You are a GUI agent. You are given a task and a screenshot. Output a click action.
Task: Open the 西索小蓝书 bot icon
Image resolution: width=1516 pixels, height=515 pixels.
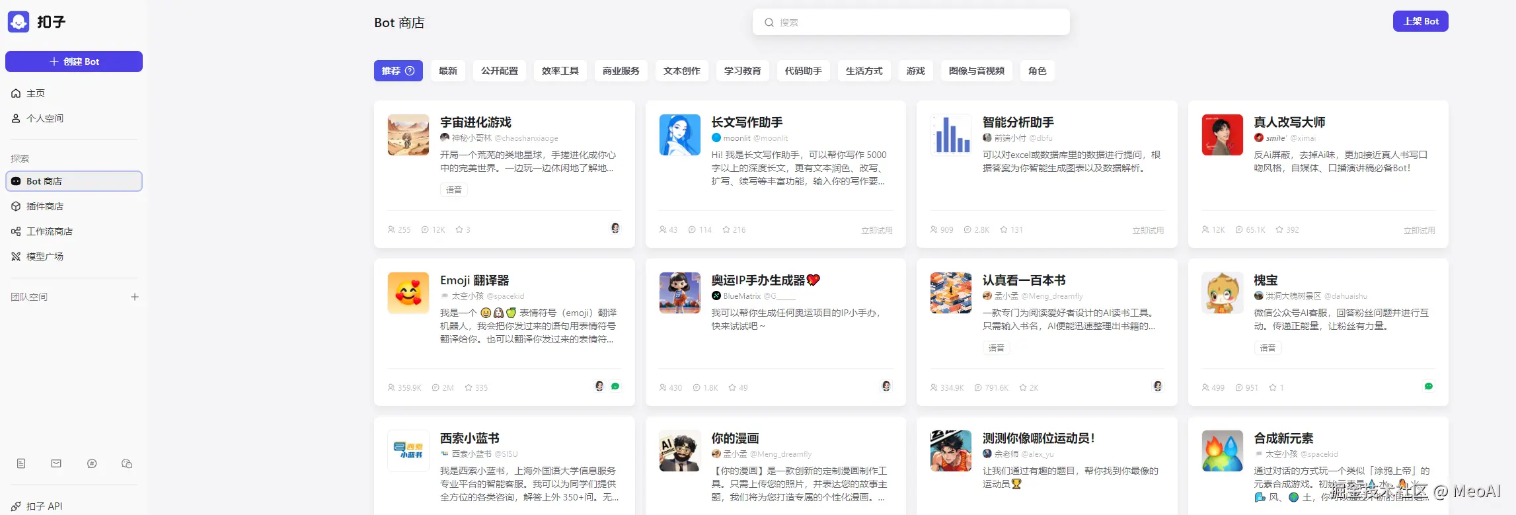pos(408,451)
